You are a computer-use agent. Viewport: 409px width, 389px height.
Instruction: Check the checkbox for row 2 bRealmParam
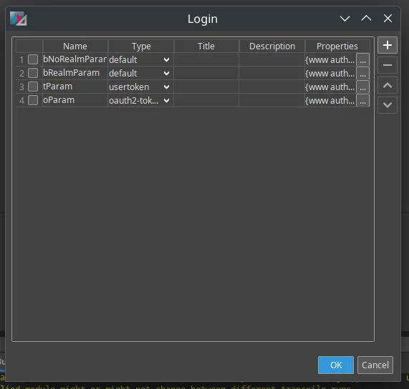pyautogui.click(x=33, y=73)
